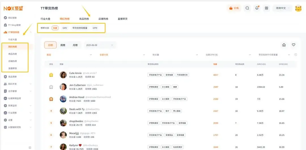Expand the 效果监控 sidebar chevron
The height and width of the screenshot is (150, 306).
click(31, 106)
